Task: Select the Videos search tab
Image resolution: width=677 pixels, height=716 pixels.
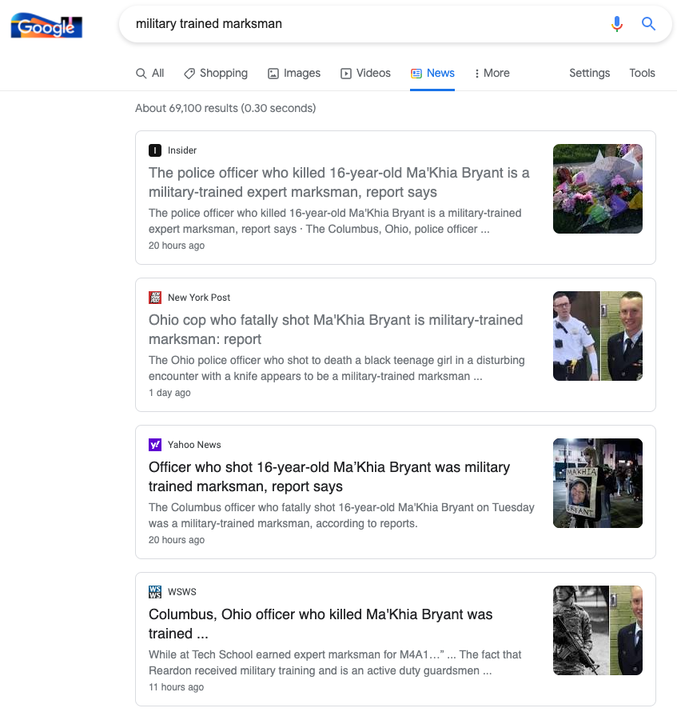Action: [x=365, y=73]
